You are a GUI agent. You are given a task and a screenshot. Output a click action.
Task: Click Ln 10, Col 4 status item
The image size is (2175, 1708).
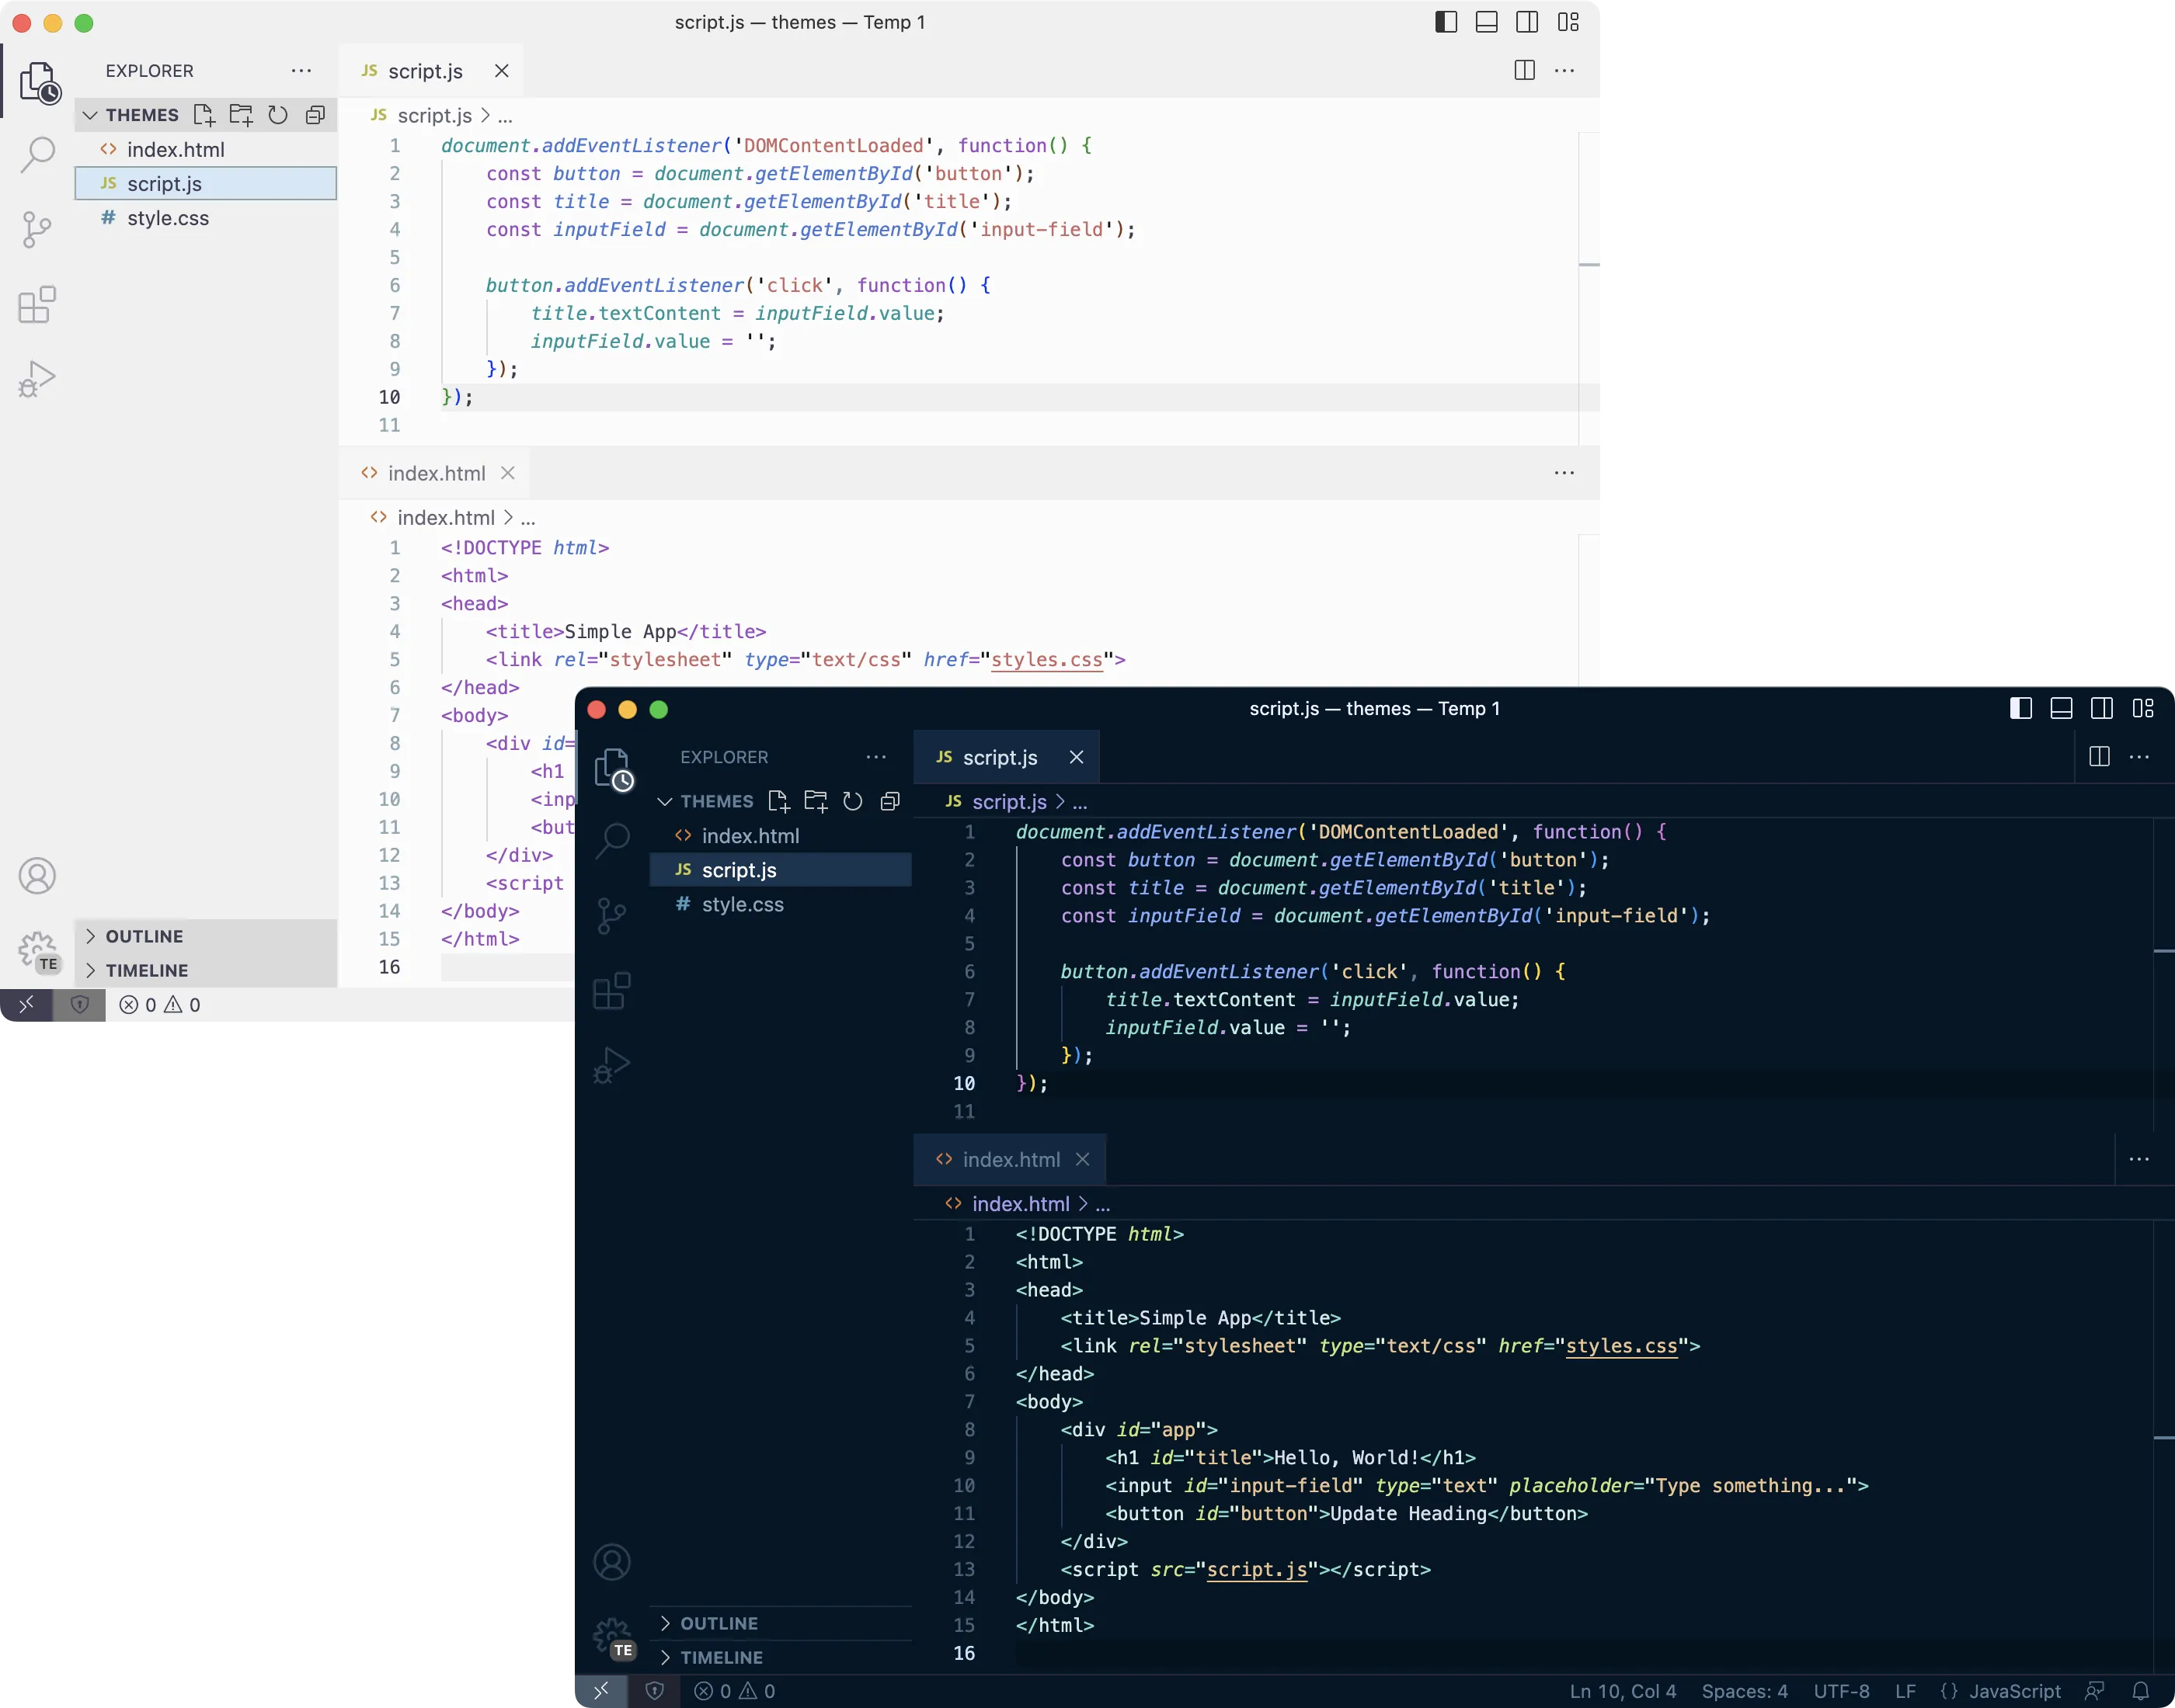(1622, 1691)
